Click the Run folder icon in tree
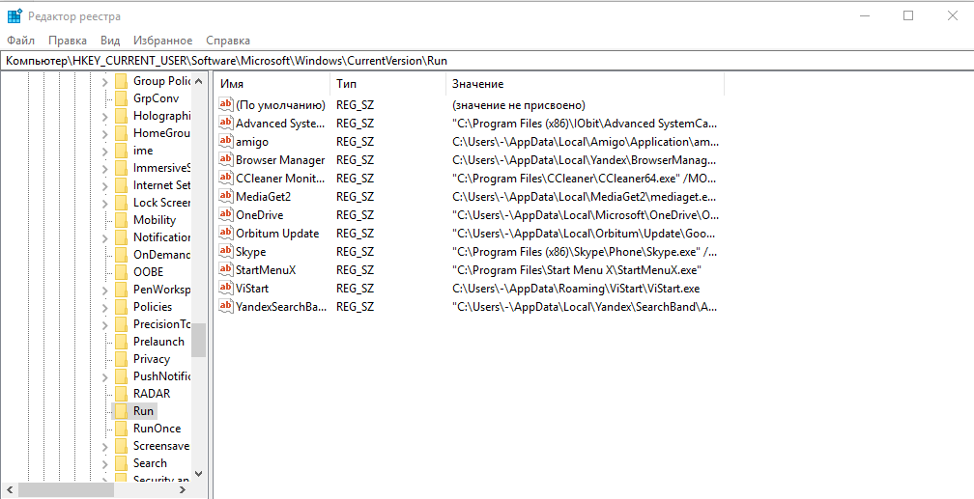Image resolution: width=974 pixels, height=499 pixels. tap(121, 411)
